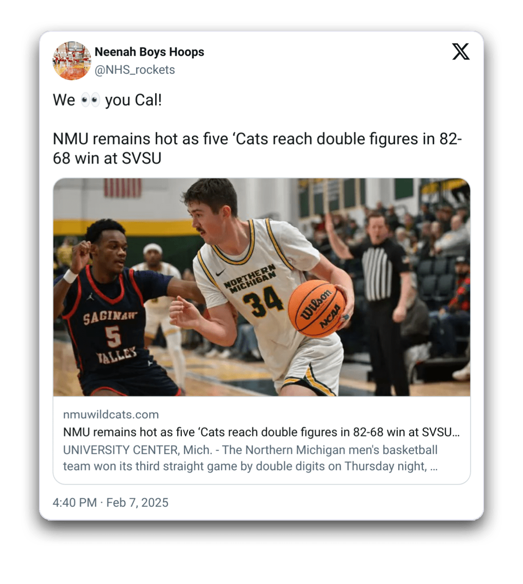Image resolution: width=523 pixels, height=584 pixels.
Task: Open the @NHS_rockets handle link
Action: coord(135,70)
